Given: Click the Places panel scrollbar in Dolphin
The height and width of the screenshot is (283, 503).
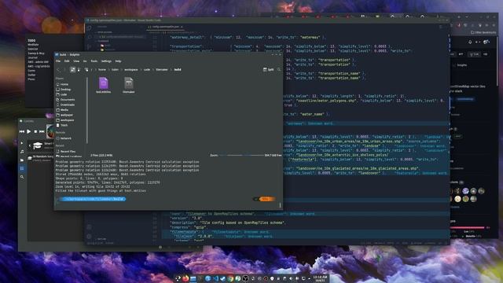Looking at the screenshot, I should [x=87, y=110].
